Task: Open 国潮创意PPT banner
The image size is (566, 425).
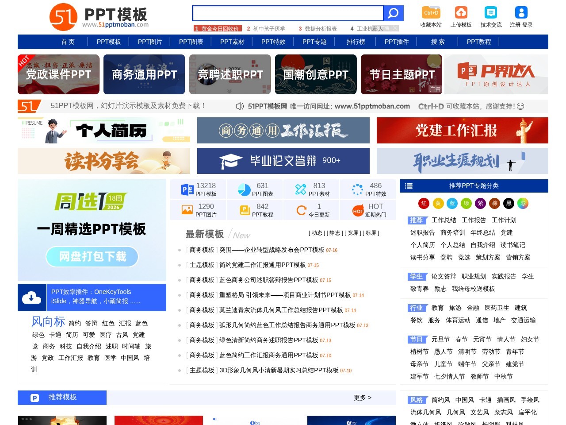Action: [316, 74]
